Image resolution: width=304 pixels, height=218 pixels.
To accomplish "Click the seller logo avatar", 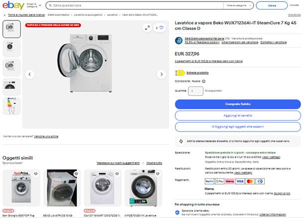I will (x=179, y=40).
